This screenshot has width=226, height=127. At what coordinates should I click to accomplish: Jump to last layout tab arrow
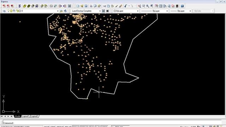coord(11,116)
